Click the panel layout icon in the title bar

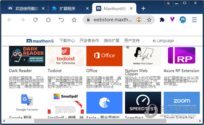(x=168, y=3)
